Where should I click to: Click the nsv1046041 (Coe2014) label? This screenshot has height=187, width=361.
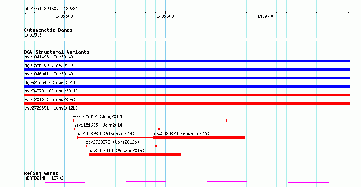[x=49, y=74]
